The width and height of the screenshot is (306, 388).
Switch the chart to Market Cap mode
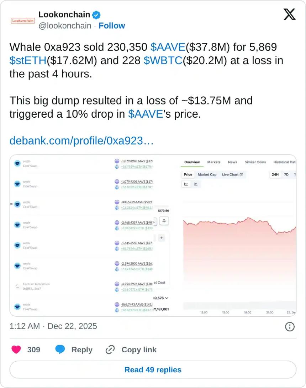coord(207,174)
